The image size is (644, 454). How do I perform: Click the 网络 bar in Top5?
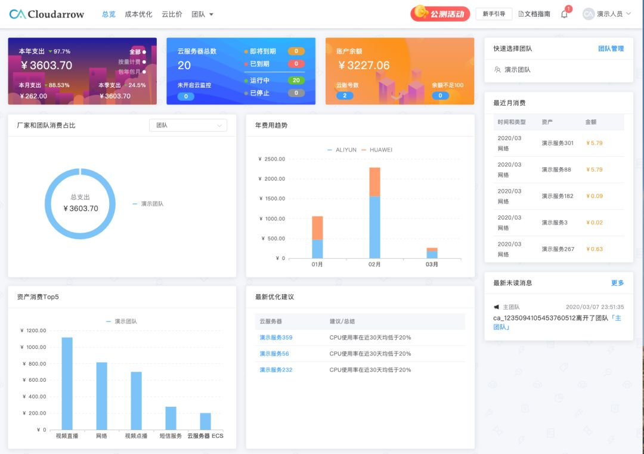101,396
